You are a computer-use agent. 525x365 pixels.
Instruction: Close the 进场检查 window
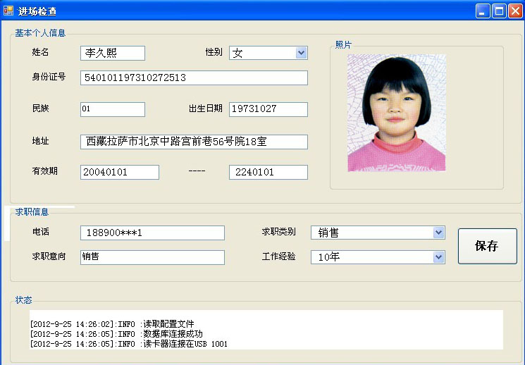tap(515, 11)
